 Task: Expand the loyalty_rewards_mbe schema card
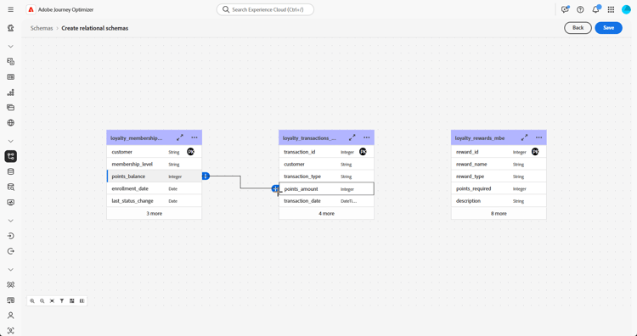[x=525, y=137]
